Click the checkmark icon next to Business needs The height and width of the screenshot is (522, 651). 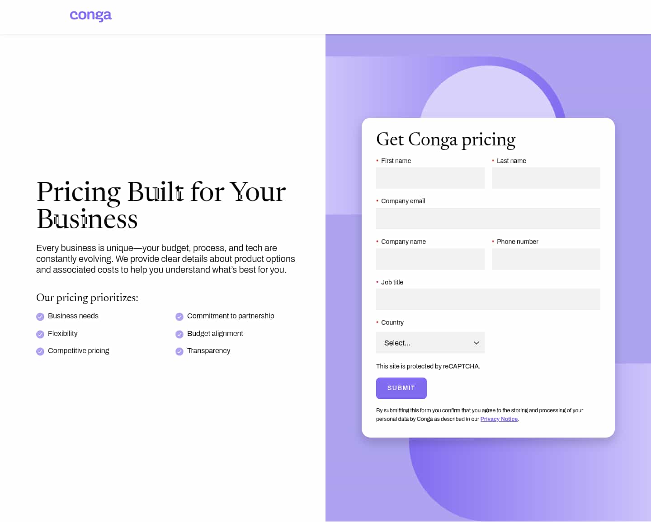40,317
